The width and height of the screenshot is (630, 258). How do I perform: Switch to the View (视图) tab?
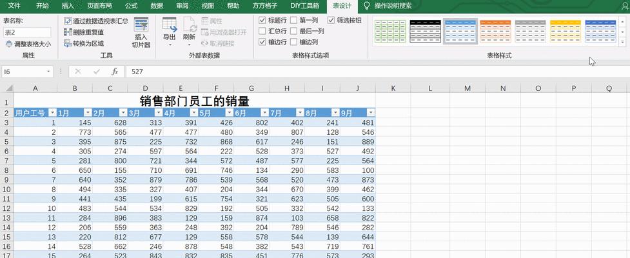pyautogui.click(x=208, y=6)
